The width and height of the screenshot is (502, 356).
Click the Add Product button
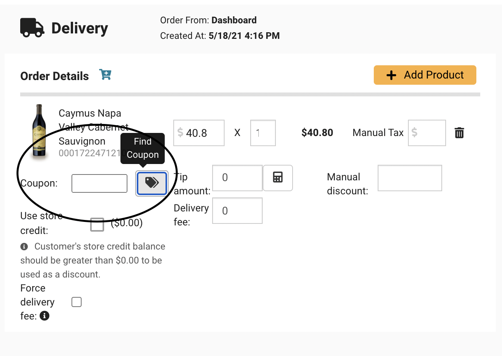point(425,75)
